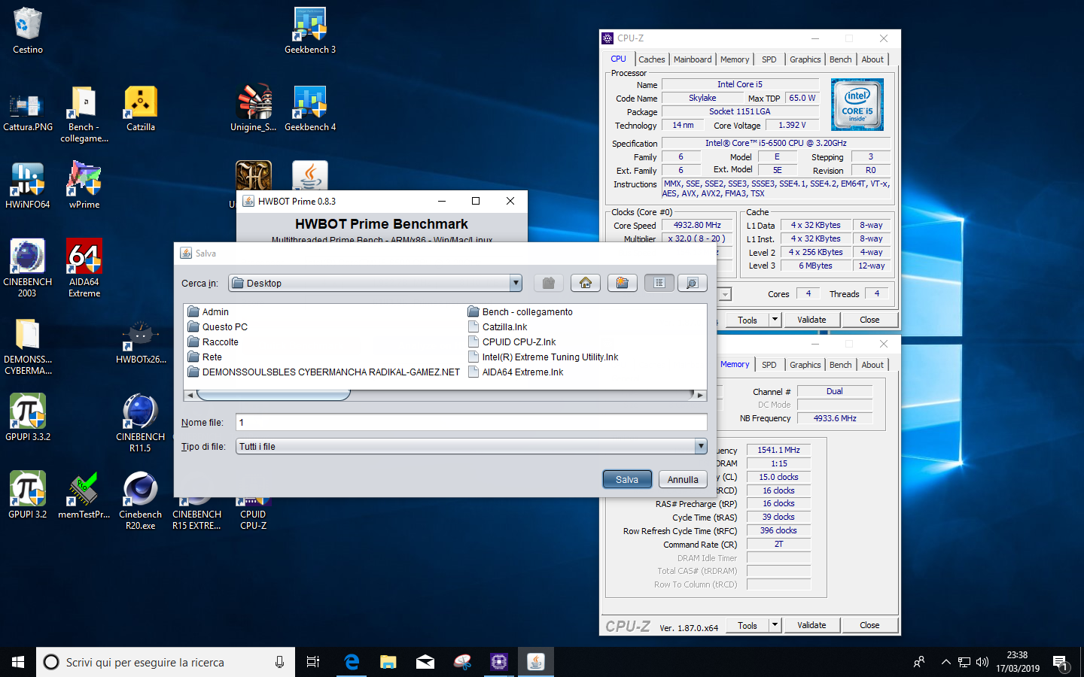
Task: Click the Salva dialog horizontal scrollbar thumb
Action: tap(273, 395)
